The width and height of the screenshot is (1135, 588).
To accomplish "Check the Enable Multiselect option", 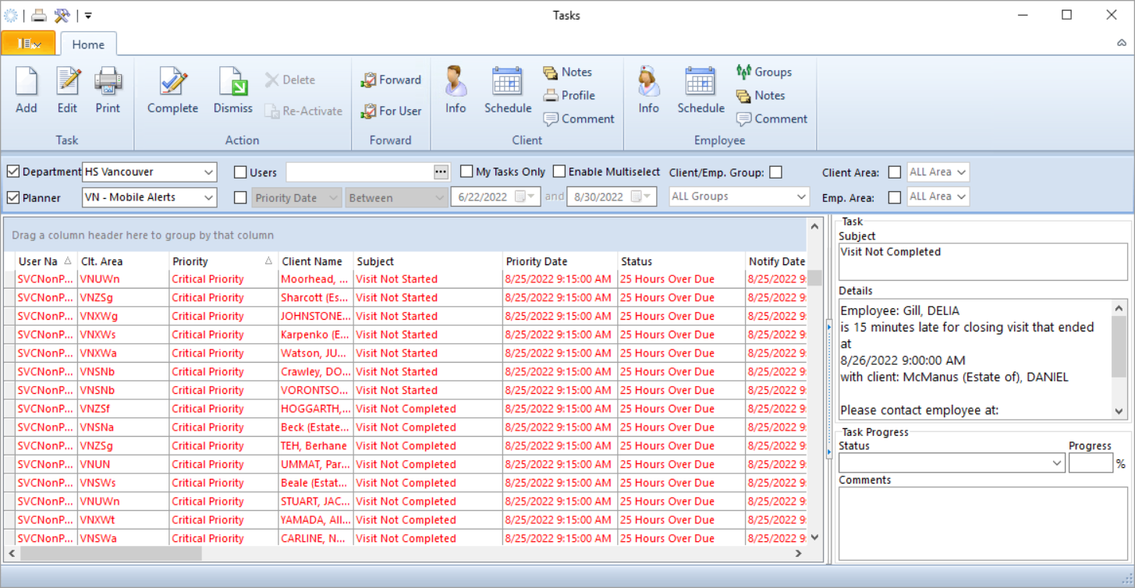I will (559, 171).
